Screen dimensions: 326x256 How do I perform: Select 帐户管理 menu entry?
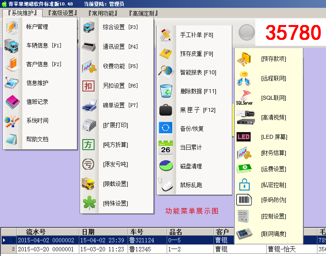(x=37, y=27)
